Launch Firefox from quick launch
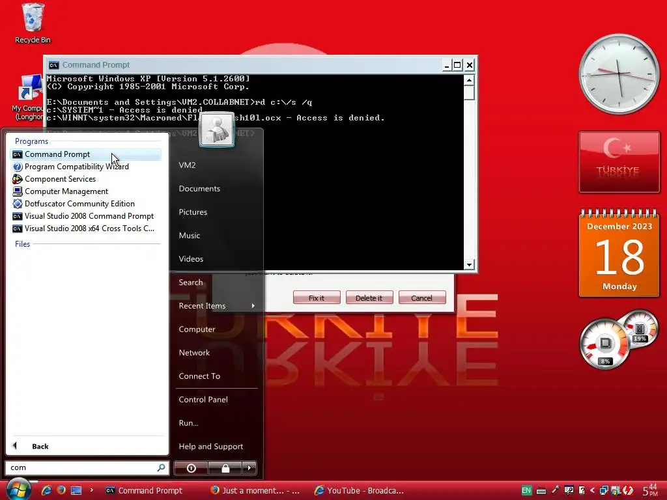Screen dimensions: 667x500 pos(61,490)
